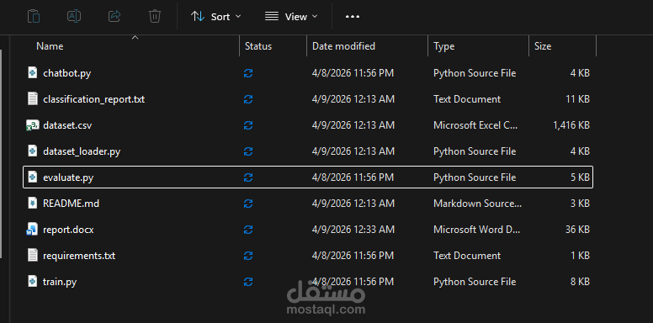Click the 8 KB size of train.py

coord(580,282)
